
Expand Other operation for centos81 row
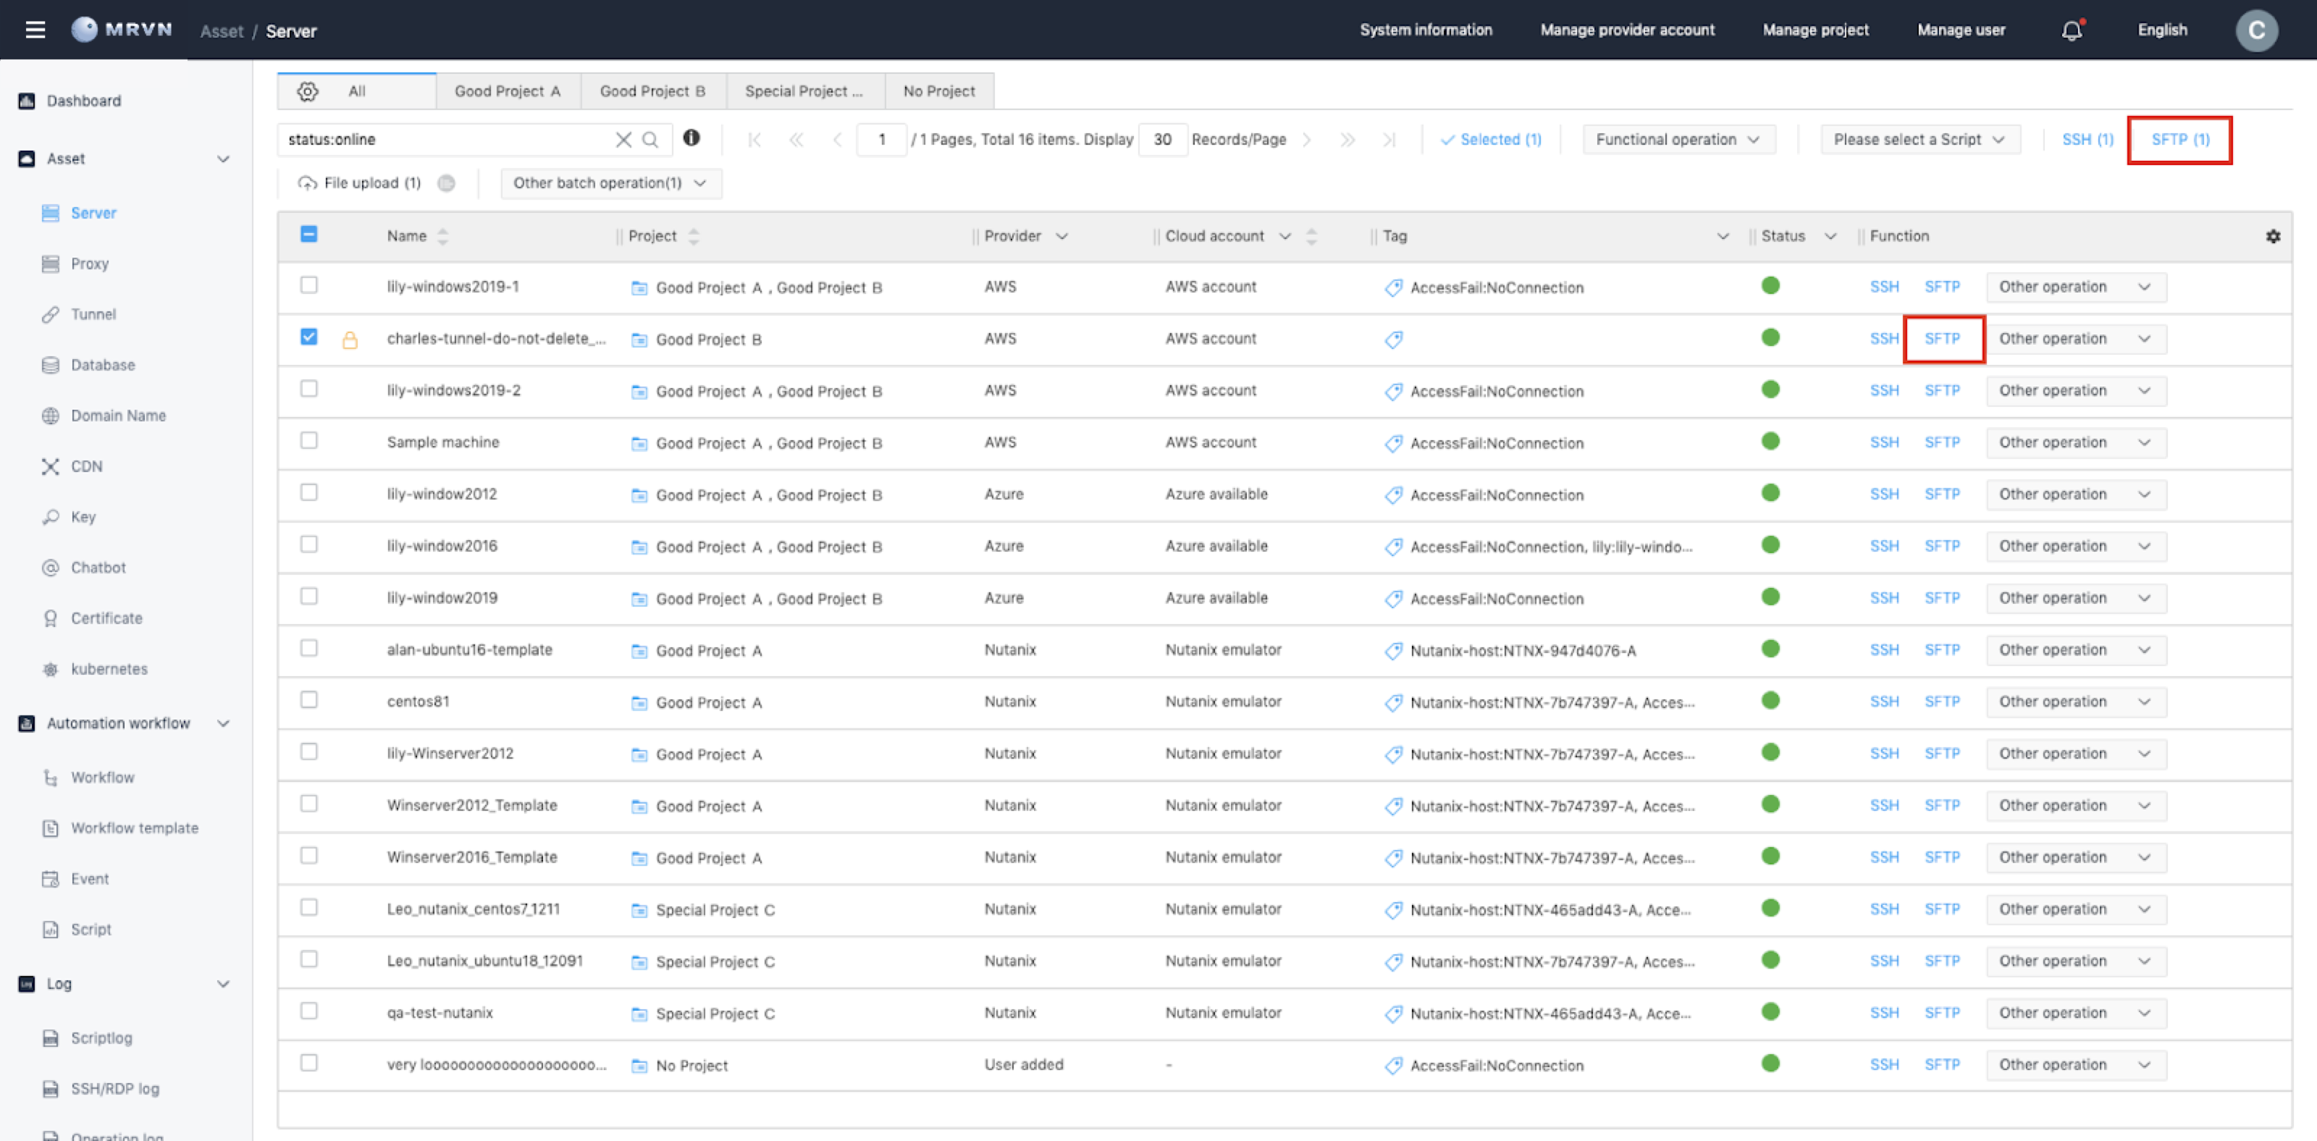click(x=2074, y=702)
